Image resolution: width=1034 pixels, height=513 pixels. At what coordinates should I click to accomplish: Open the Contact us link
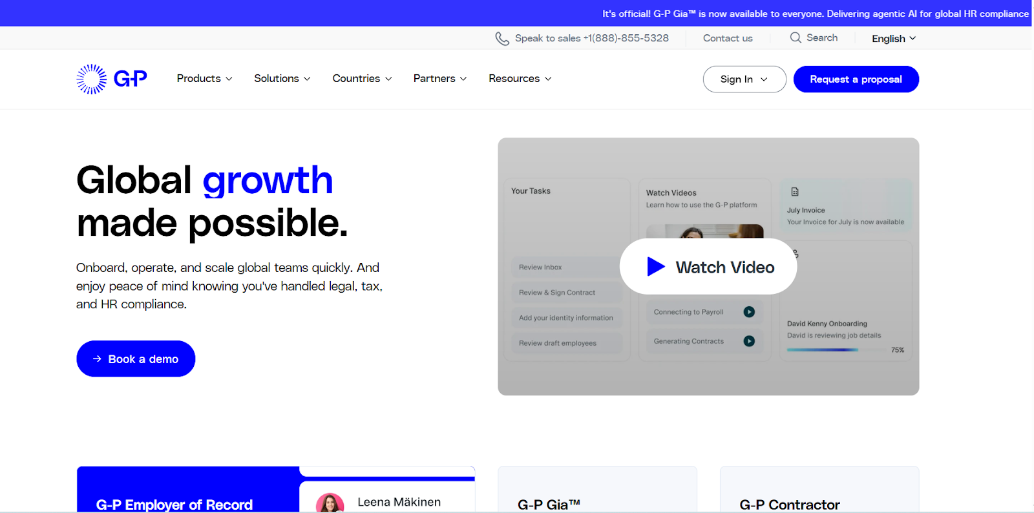pyautogui.click(x=728, y=38)
